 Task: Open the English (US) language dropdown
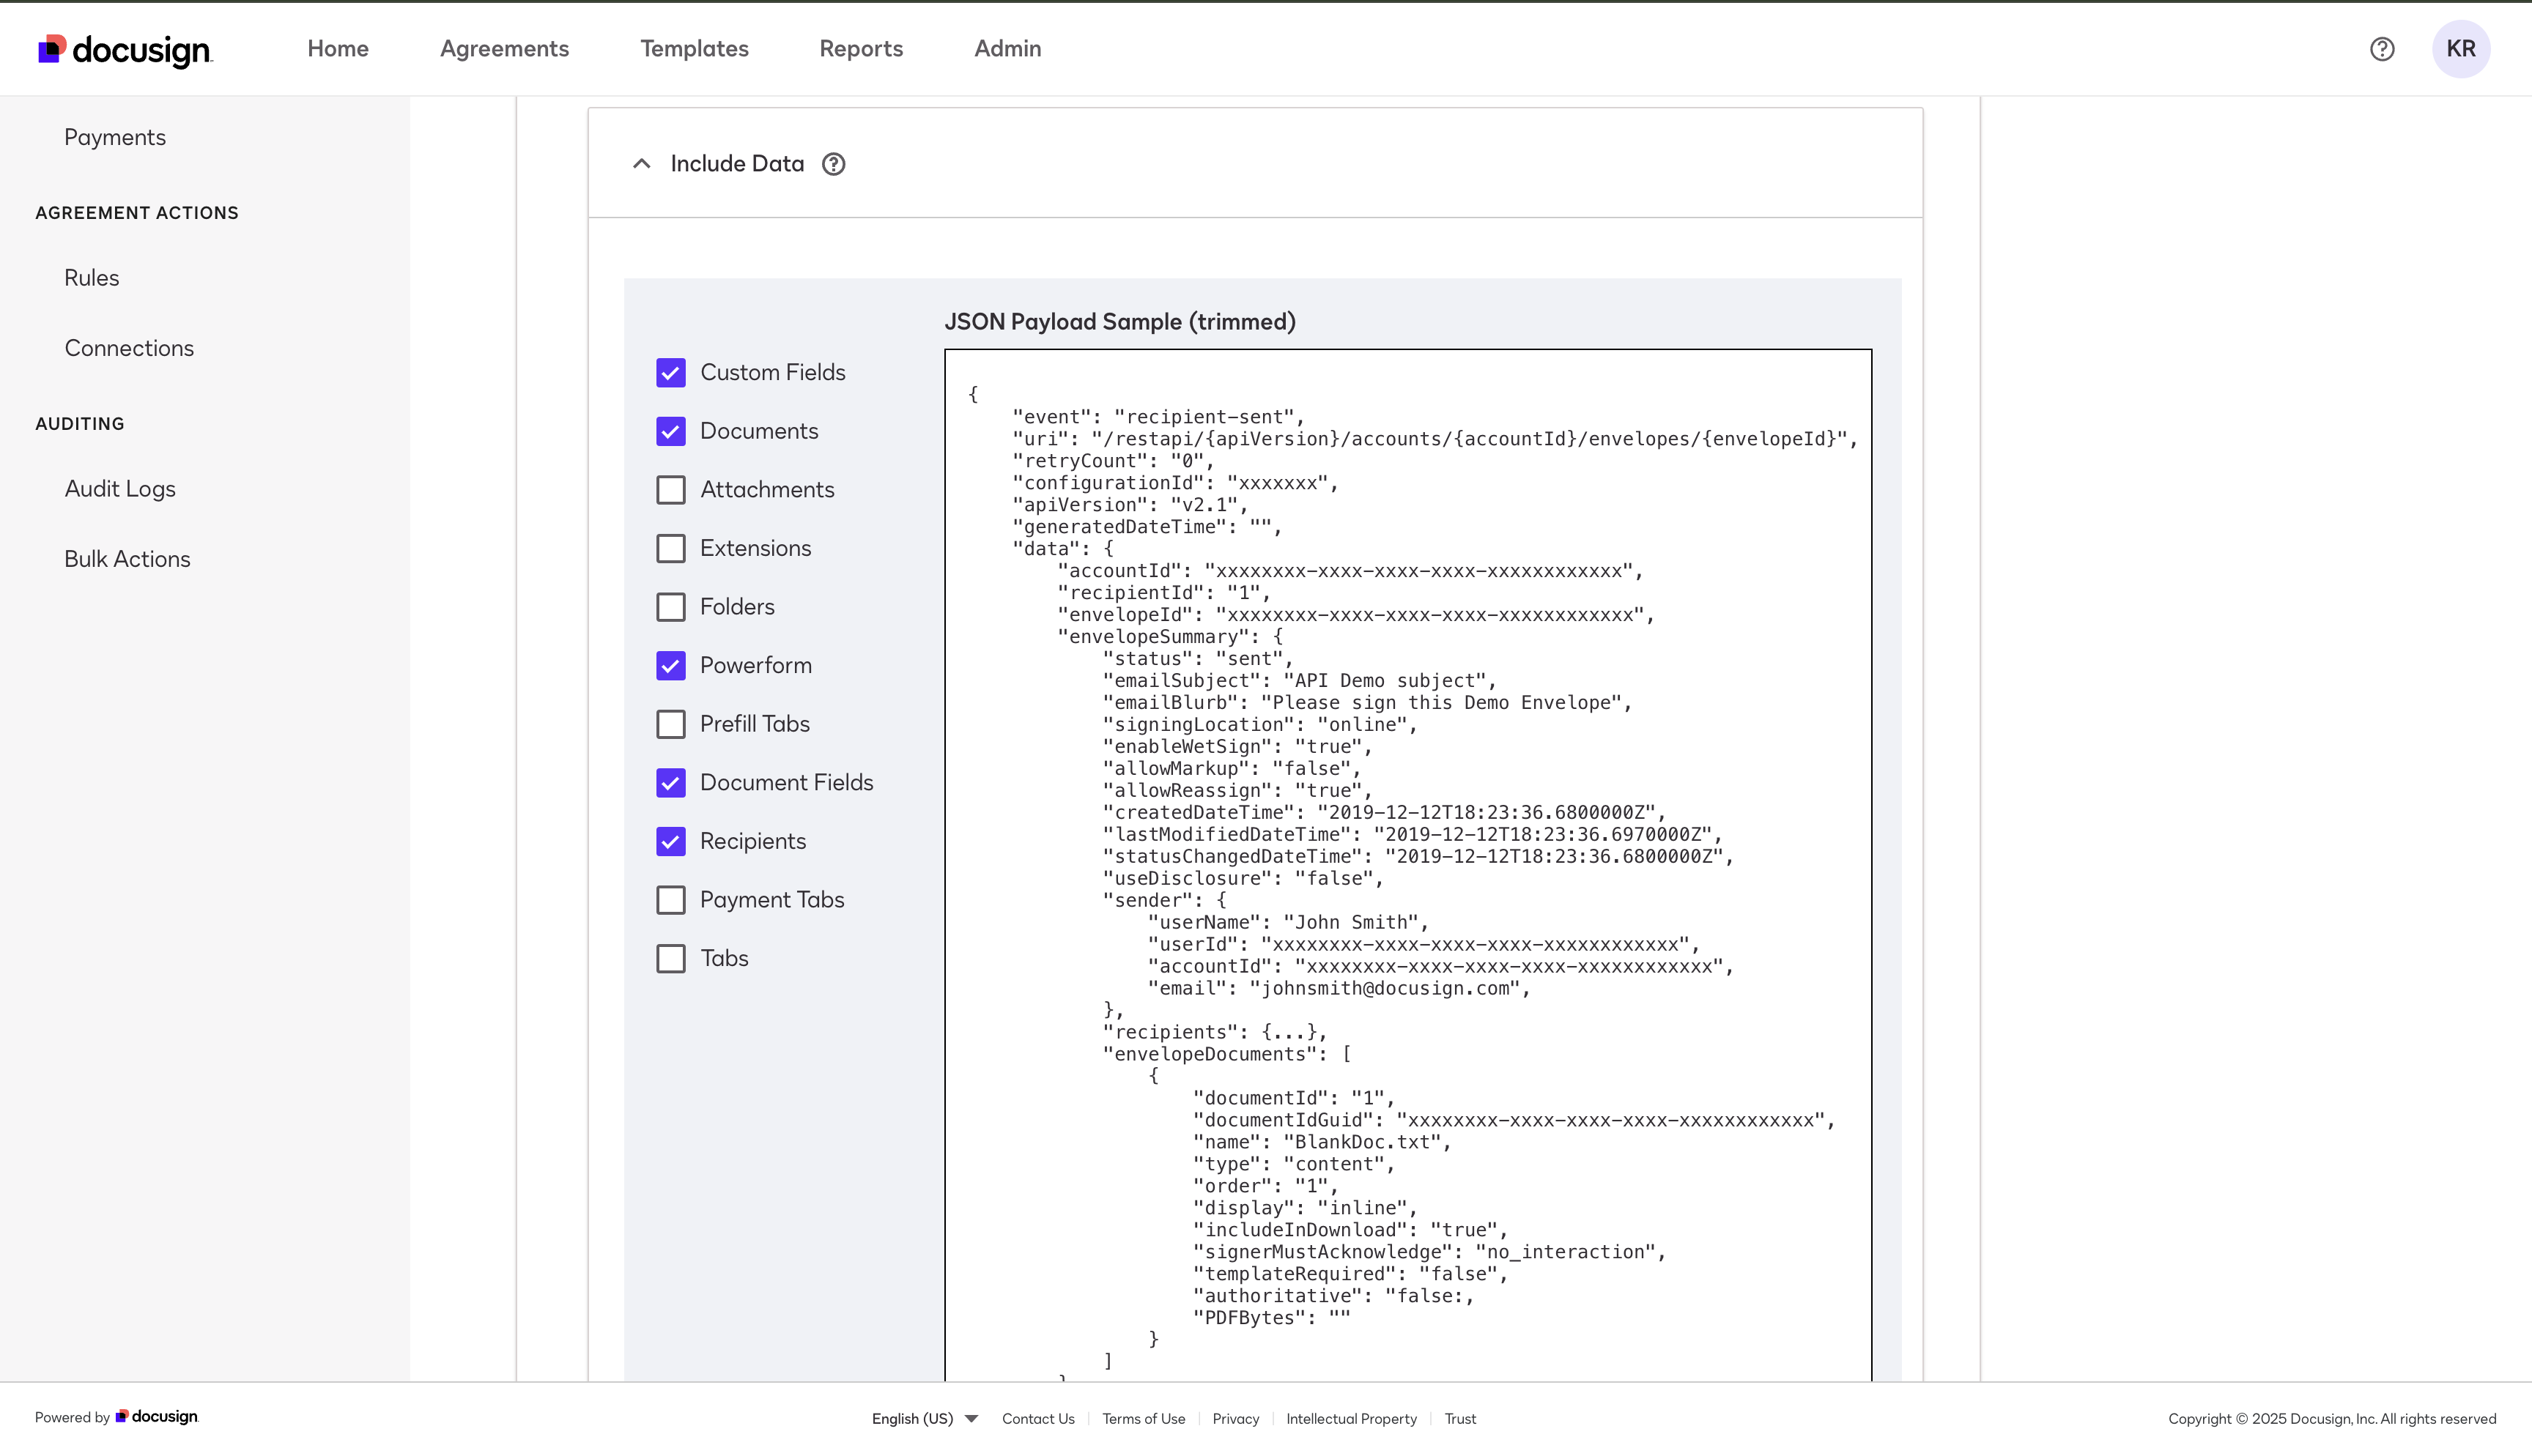(x=923, y=1418)
